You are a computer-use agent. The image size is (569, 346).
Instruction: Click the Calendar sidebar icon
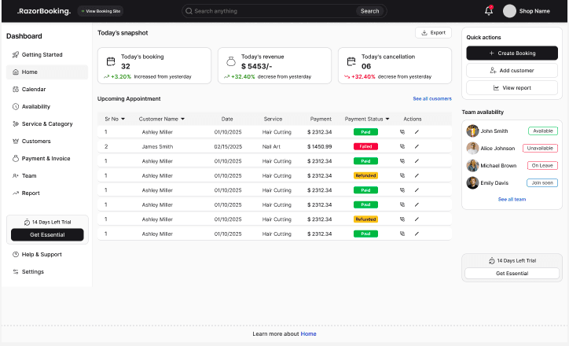coord(16,90)
